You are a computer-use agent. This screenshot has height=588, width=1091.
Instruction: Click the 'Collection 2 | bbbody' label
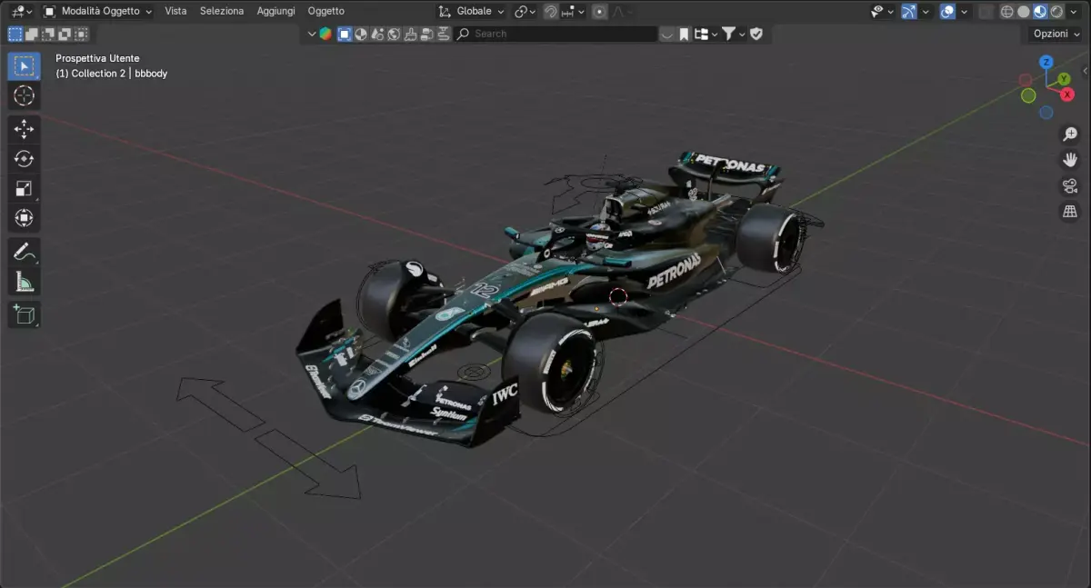pos(119,74)
